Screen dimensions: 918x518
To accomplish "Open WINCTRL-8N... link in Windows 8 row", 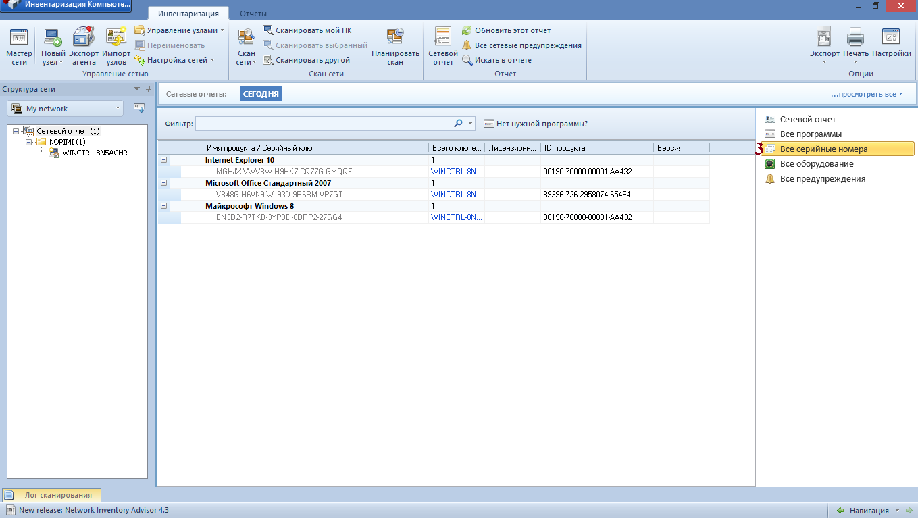I will tap(457, 217).
